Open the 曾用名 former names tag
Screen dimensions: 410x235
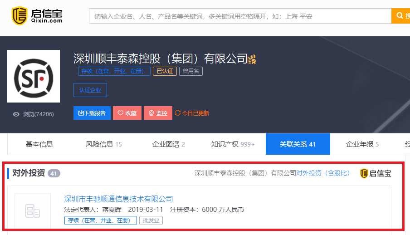(x=191, y=71)
